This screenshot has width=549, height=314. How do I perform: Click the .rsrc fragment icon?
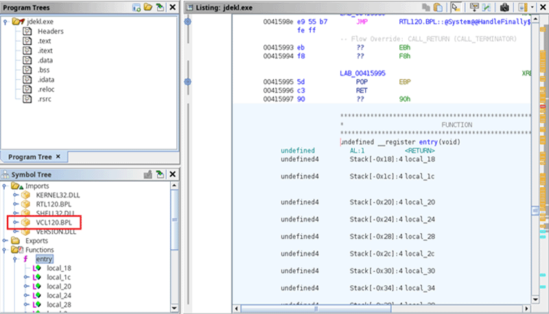coord(27,99)
